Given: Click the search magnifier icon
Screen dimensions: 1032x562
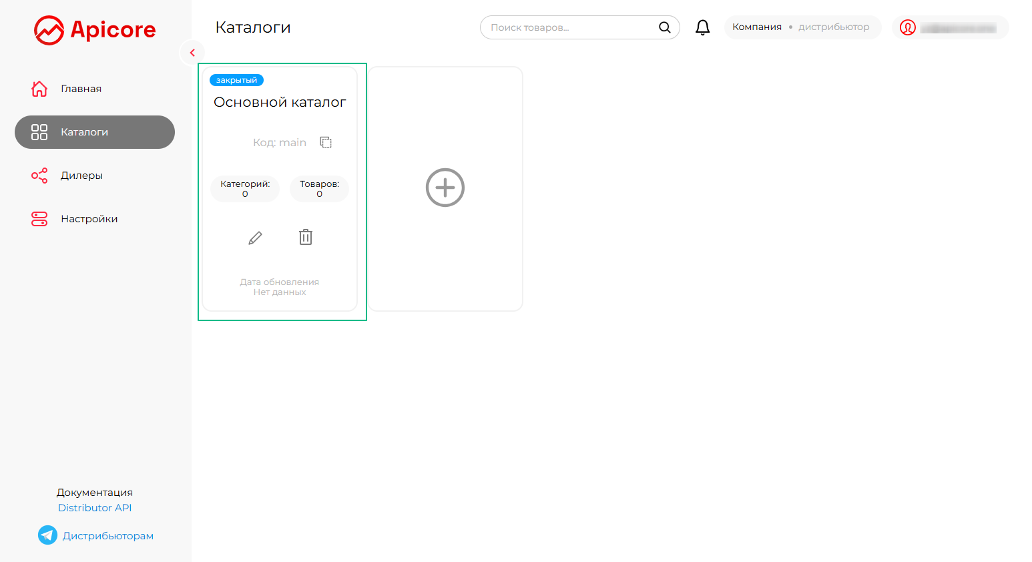Looking at the screenshot, I should 664,27.
